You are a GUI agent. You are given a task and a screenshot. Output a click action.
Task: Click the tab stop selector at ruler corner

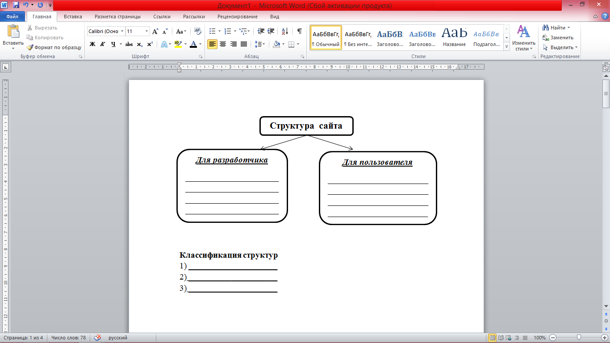coord(6,67)
